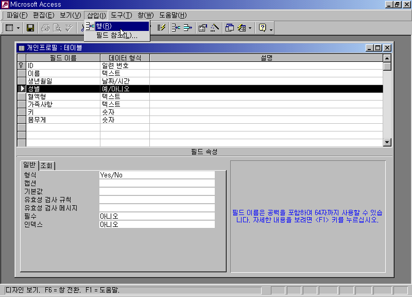Click the 필수 property field
This screenshot has width=412, height=297.
coord(157,216)
